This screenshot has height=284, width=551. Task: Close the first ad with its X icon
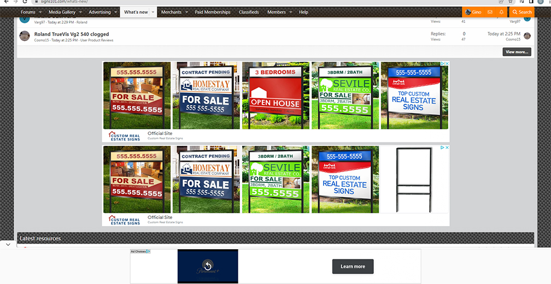click(447, 63)
